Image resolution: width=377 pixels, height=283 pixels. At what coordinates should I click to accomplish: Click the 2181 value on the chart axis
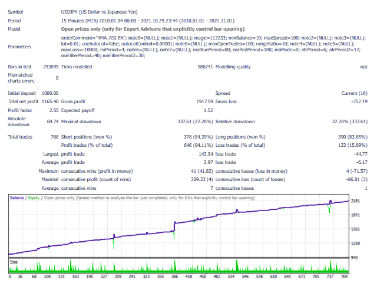point(355,201)
